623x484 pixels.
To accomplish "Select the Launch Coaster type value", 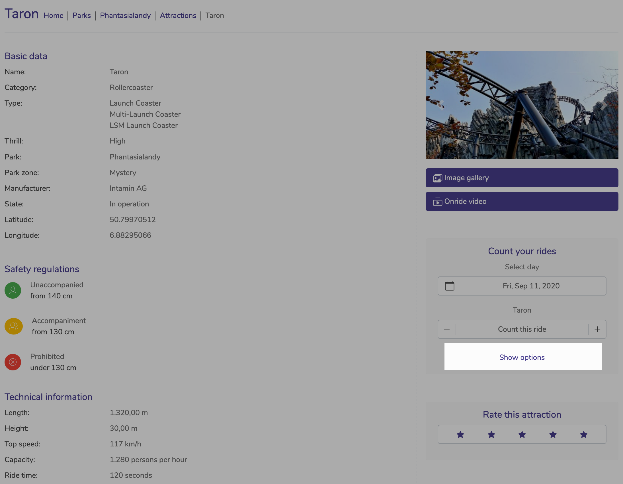I will point(135,103).
